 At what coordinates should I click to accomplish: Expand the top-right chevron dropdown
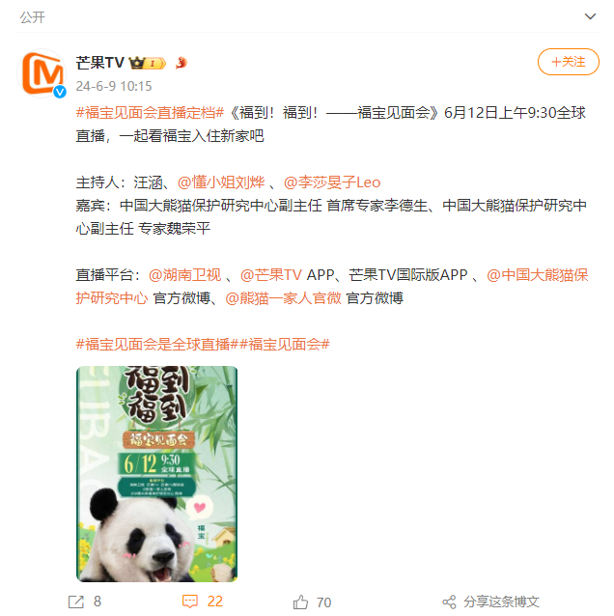(x=590, y=16)
